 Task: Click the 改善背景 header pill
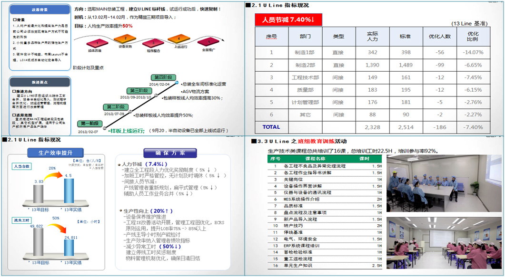[x=40, y=10]
